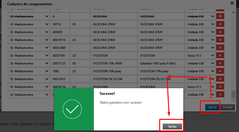Expand the unit dropdown for code 90016718
239x132 pixels.
pyautogui.click(x=200, y=40)
